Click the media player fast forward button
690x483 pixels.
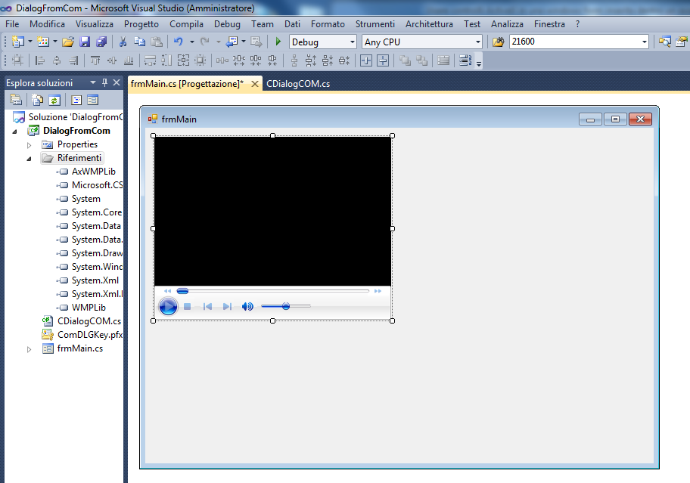click(378, 291)
